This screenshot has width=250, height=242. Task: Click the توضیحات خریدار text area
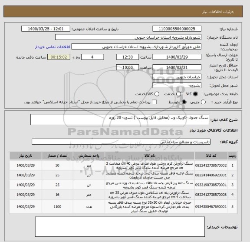[x=120, y=226]
